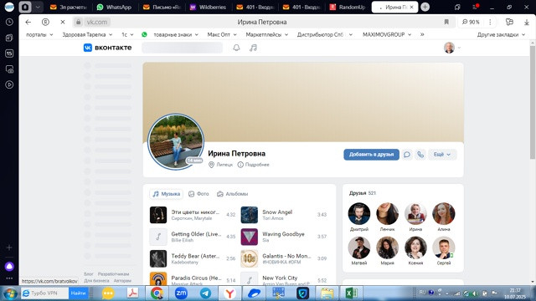The width and height of the screenshot is (536, 301).
Task: Click the page zoom 90% indicator
Action: (471, 22)
